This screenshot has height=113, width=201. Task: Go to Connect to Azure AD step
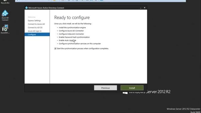(36, 24)
